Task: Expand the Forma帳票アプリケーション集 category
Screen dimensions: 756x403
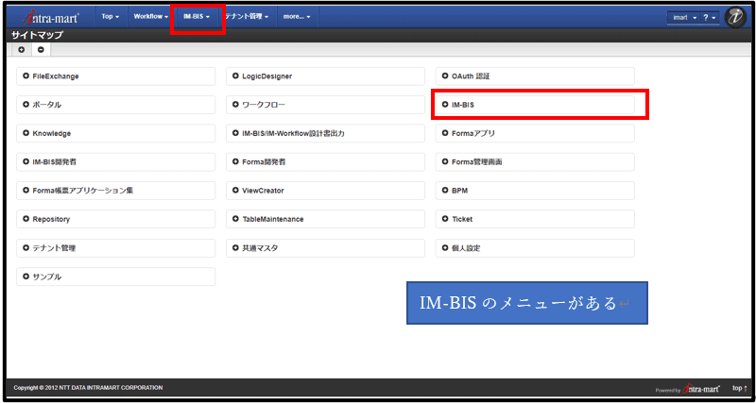Action: 115,191
